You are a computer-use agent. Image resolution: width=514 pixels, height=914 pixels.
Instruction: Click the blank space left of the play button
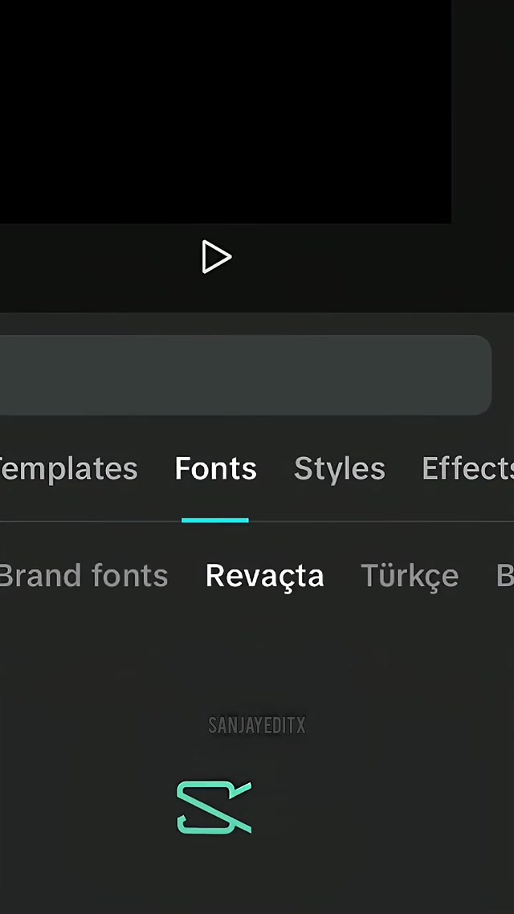(96, 257)
